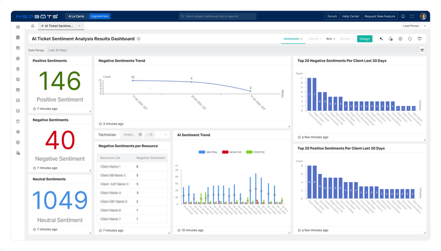Click the green Design button
This screenshot has height=251, width=441.
pyautogui.click(x=364, y=39)
